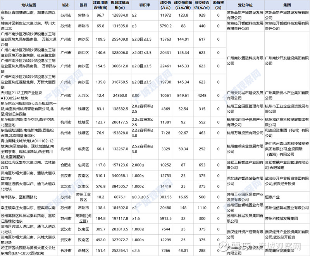Select the deal price cell 303.55

(166, 197)
